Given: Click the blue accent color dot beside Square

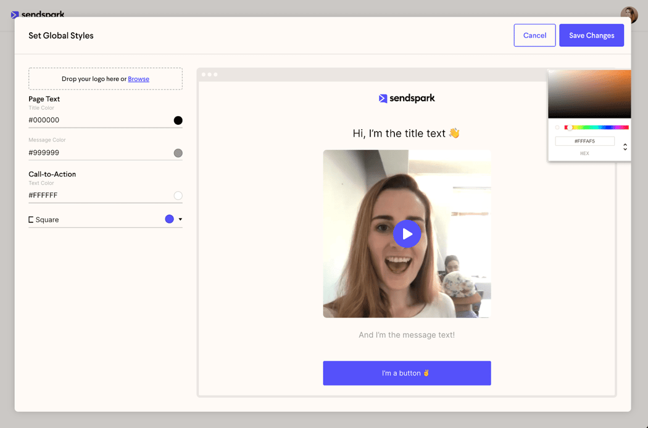Looking at the screenshot, I should coord(169,219).
